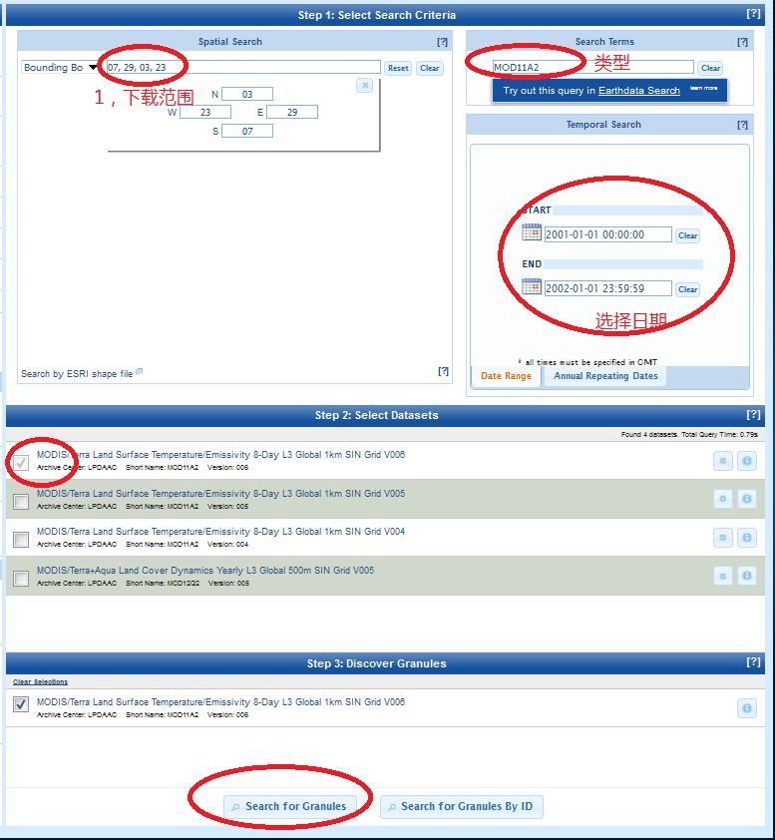Open settings gear for Land Cover Dynamics dataset

pyautogui.click(x=722, y=576)
